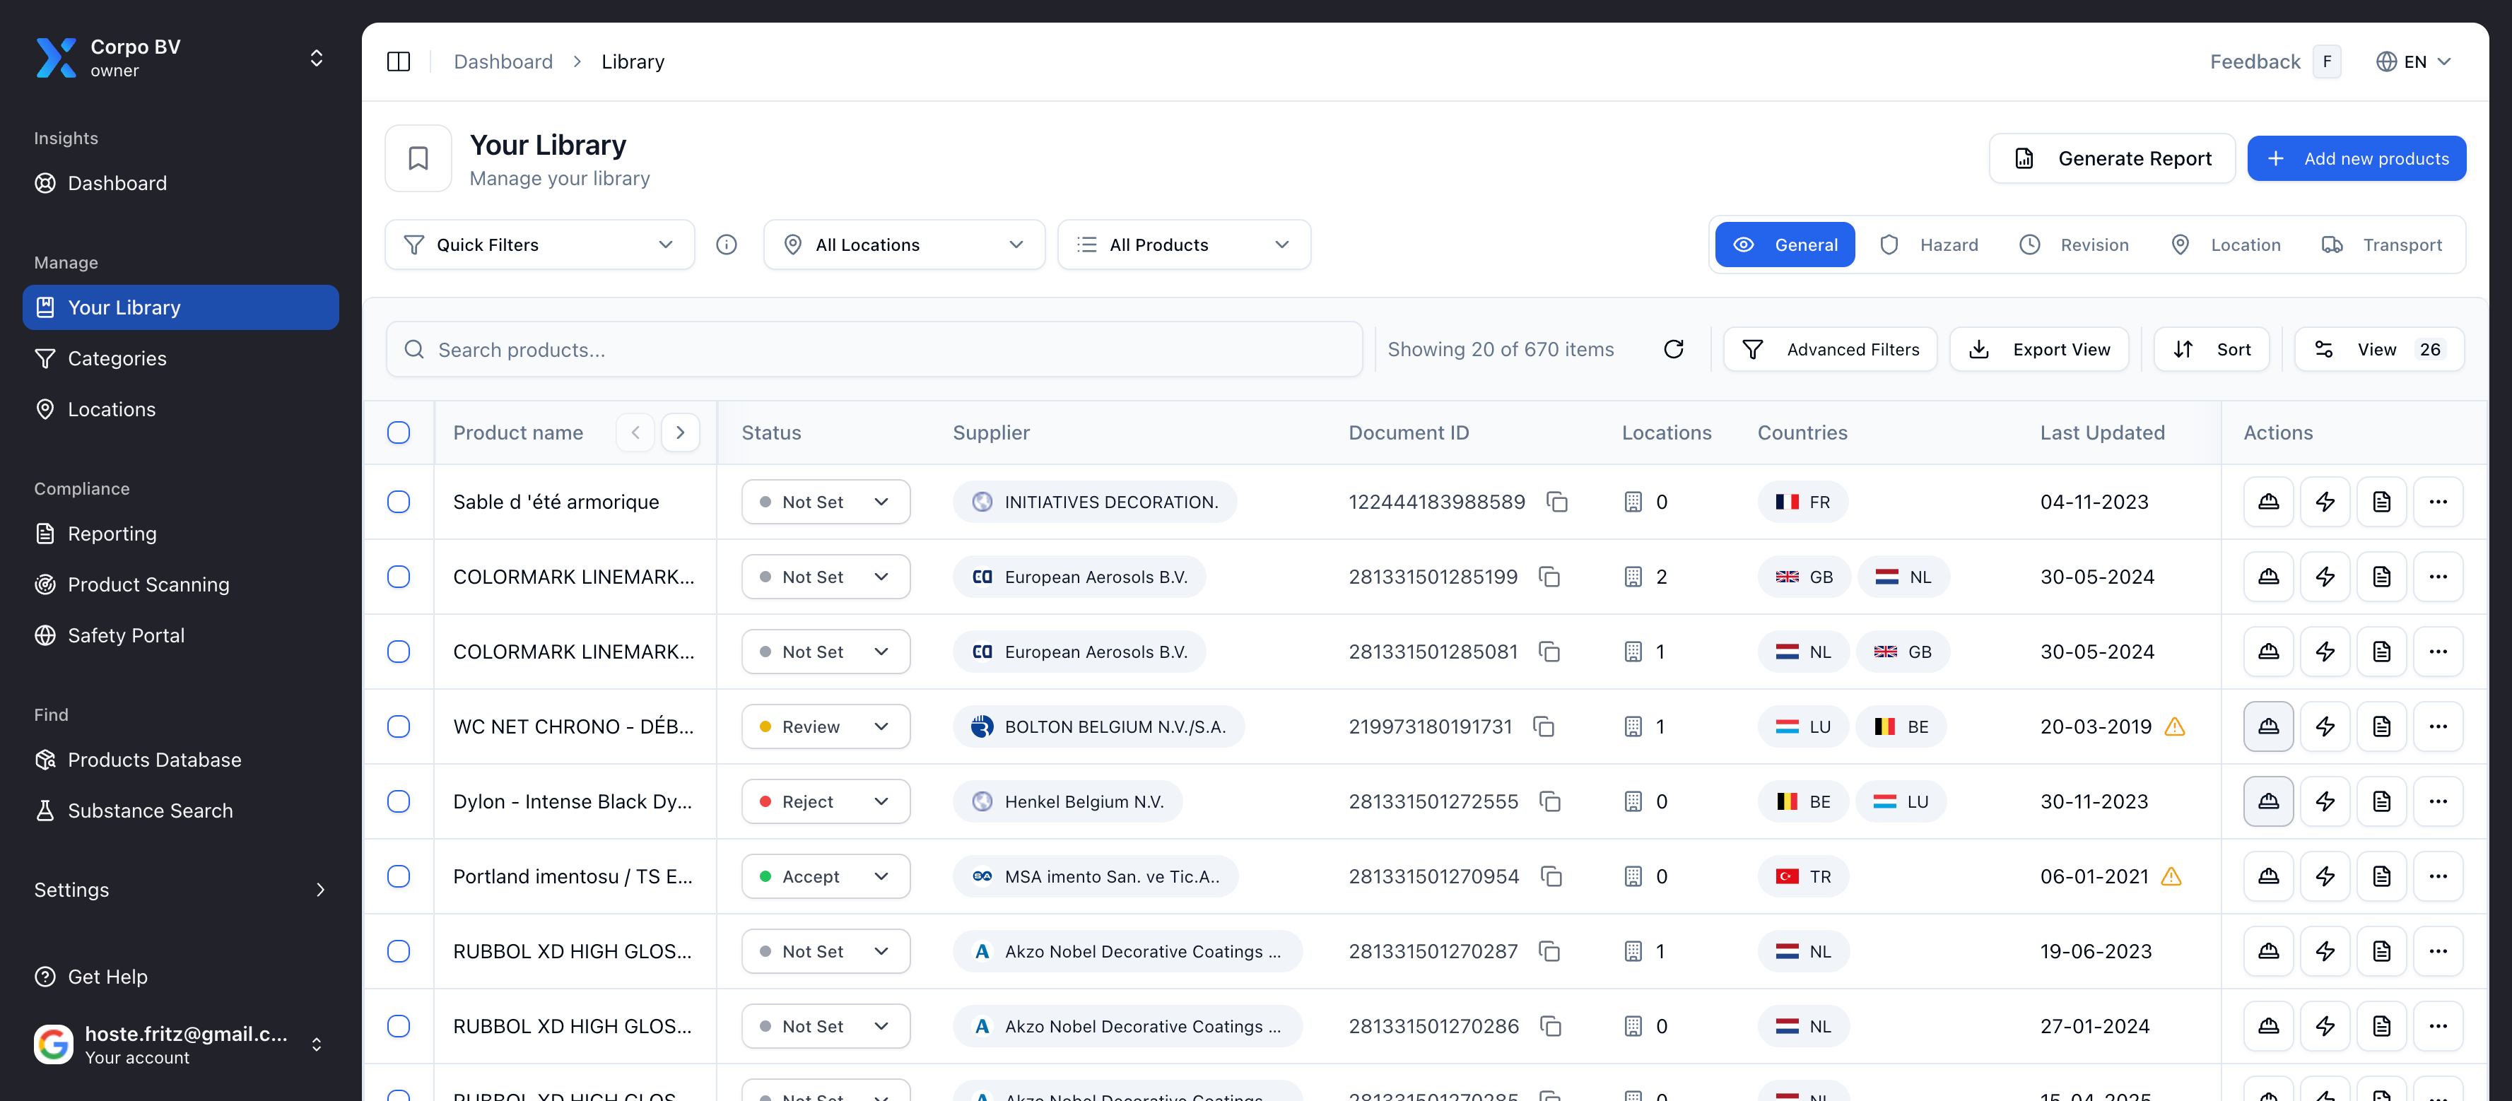Open the Substance Search sidebar item
The image size is (2512, 1101).
pos(149,811)
